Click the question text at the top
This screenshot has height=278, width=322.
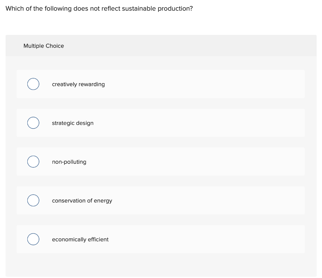[99, 8]
